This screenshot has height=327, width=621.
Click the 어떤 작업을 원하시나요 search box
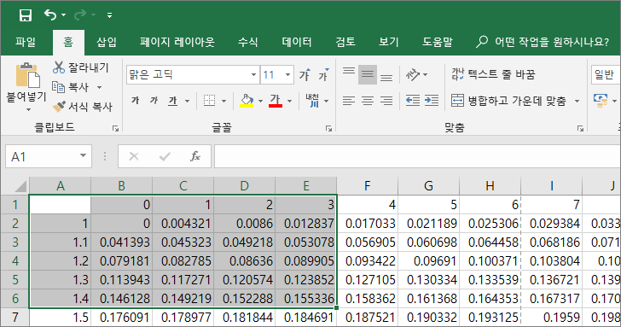[543, 42]
